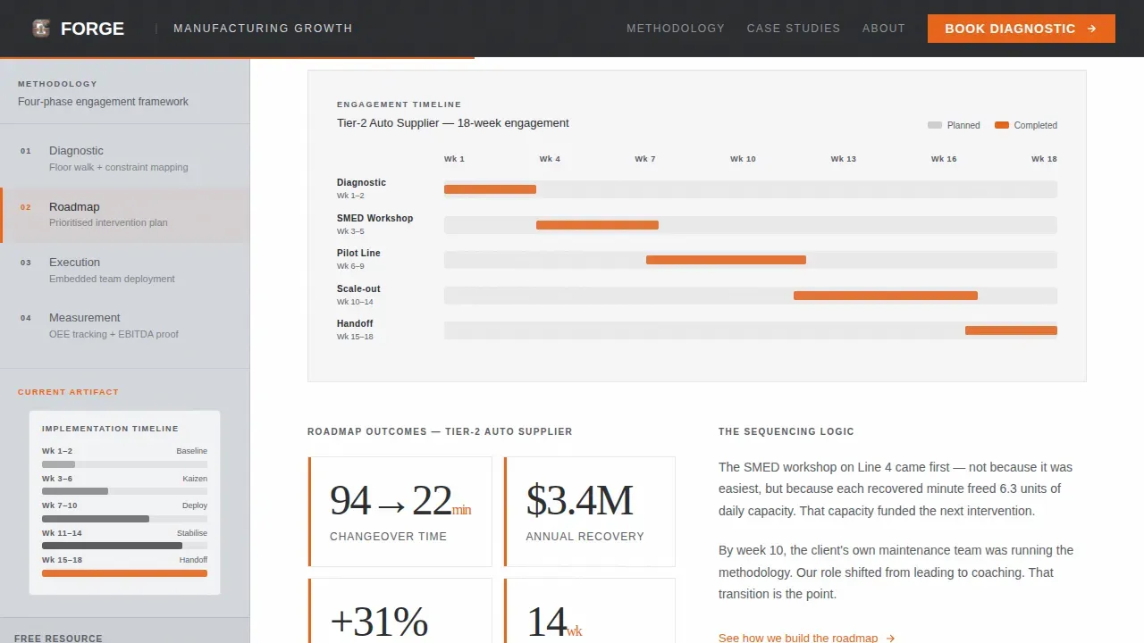1144x643 pixels.
Task: Click the Handoff gantt bar
Action: 1011,330
